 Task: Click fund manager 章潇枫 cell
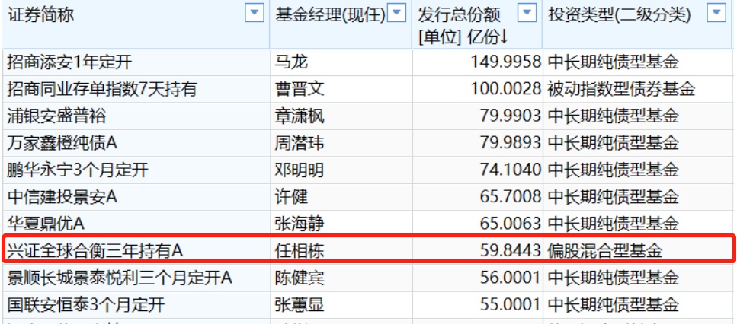point(300,116)
